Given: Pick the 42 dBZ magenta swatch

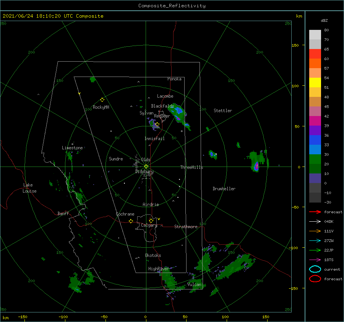Looking at the screenshot, I should pyautogui.click(x=315, y=121).
